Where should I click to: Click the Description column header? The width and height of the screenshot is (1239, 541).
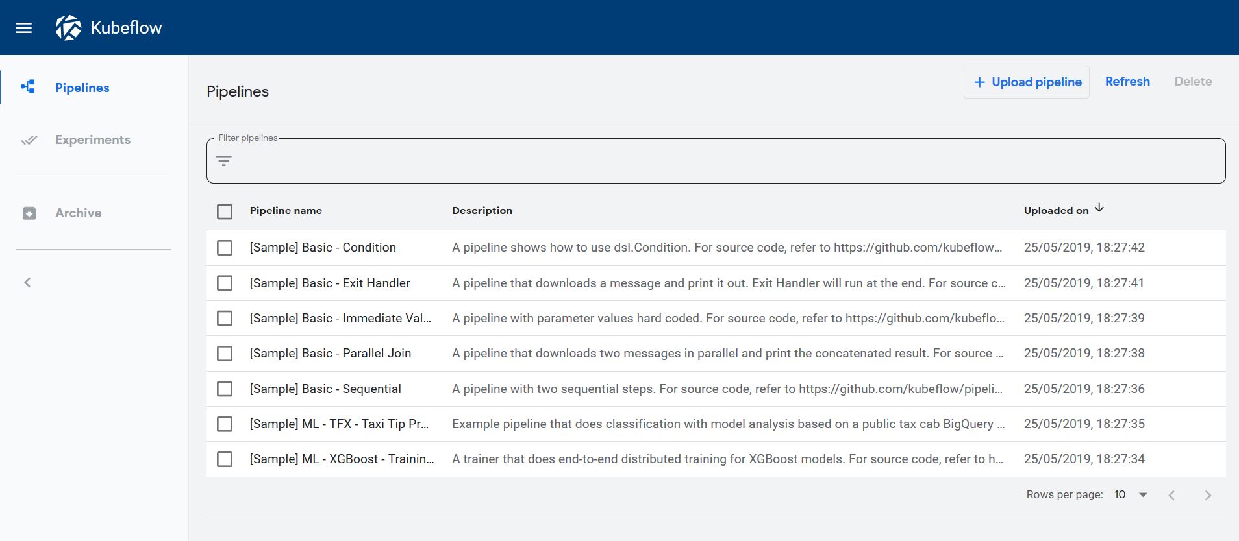[x=482, y=211]
